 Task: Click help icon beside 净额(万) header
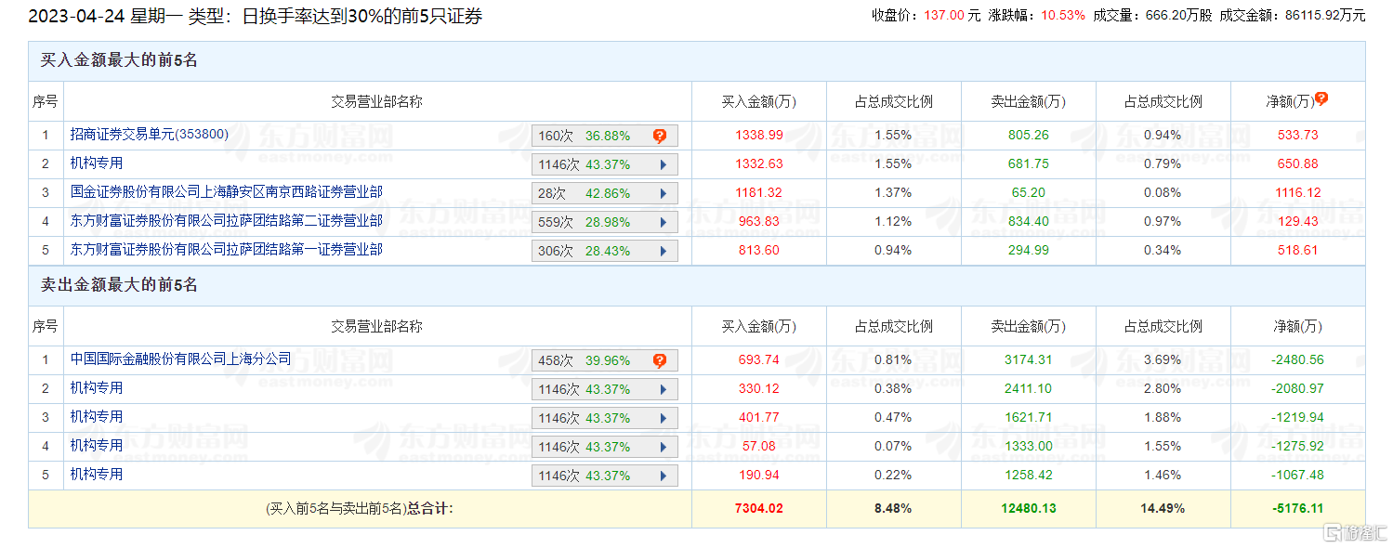point(1321,98)
